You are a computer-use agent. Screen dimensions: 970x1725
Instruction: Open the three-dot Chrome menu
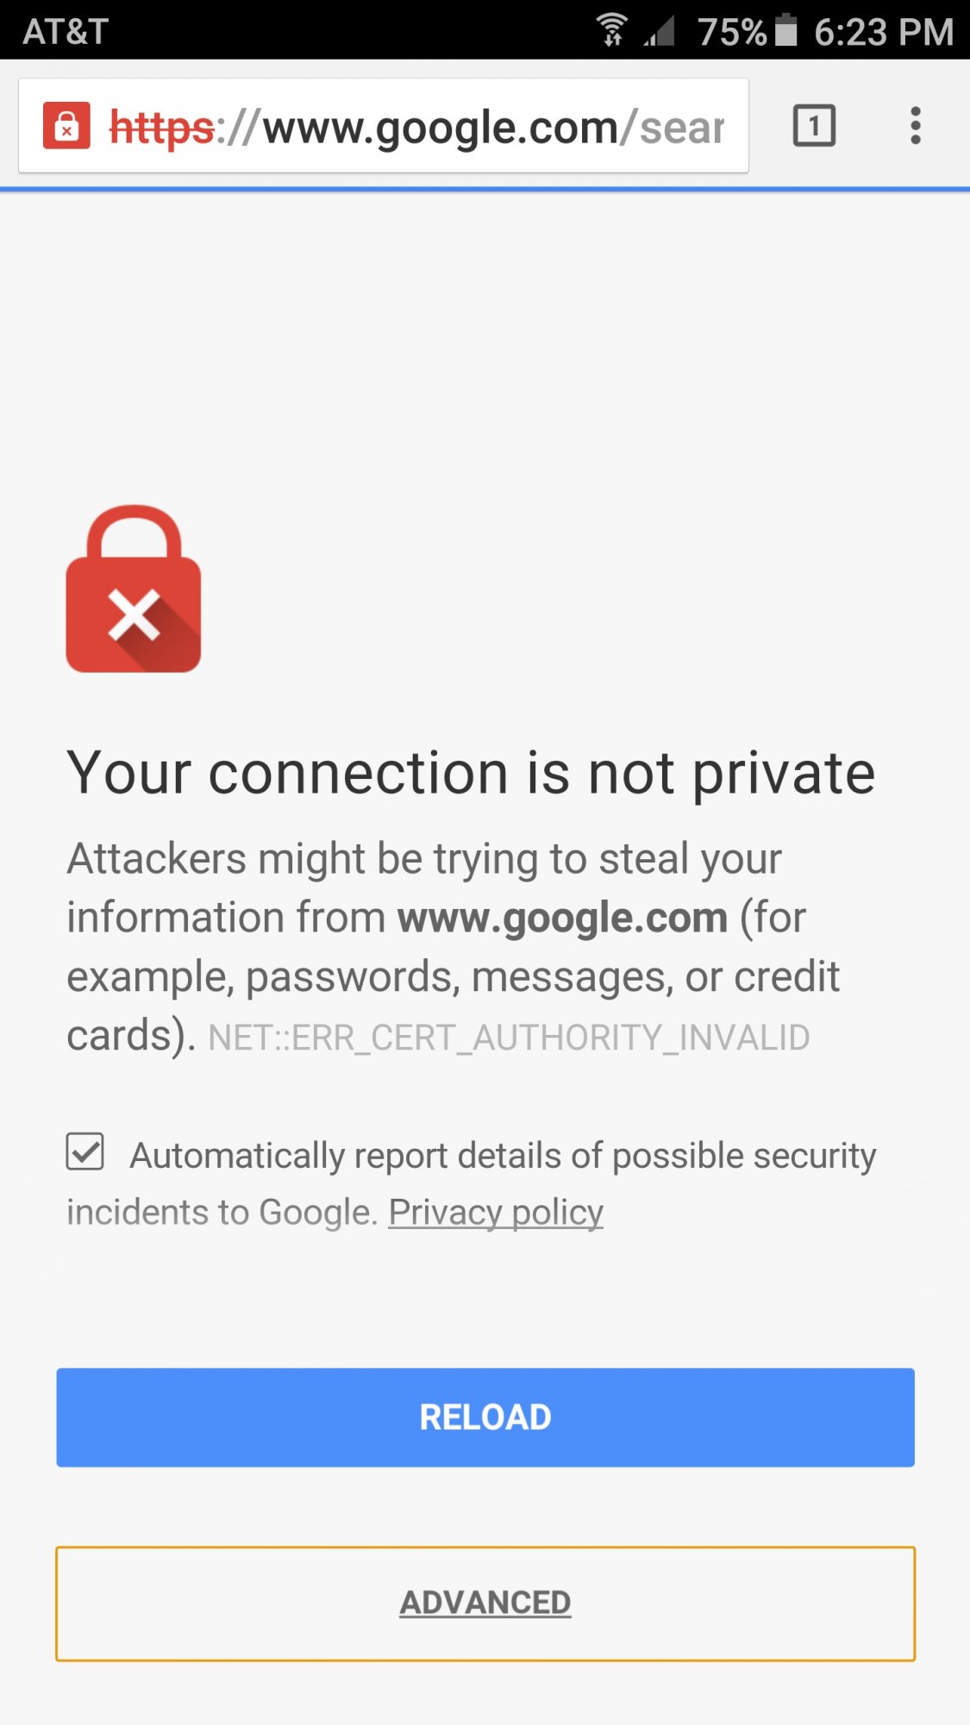tap(916, 126)
